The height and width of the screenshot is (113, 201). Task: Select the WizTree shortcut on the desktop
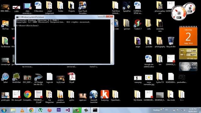(x=5, y=25)
